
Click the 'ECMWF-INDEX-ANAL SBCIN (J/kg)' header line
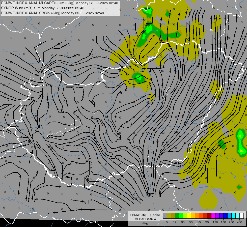pyautogui.click(x=52, y=13)
